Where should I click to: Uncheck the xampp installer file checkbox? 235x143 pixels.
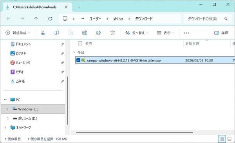point(78,60)
